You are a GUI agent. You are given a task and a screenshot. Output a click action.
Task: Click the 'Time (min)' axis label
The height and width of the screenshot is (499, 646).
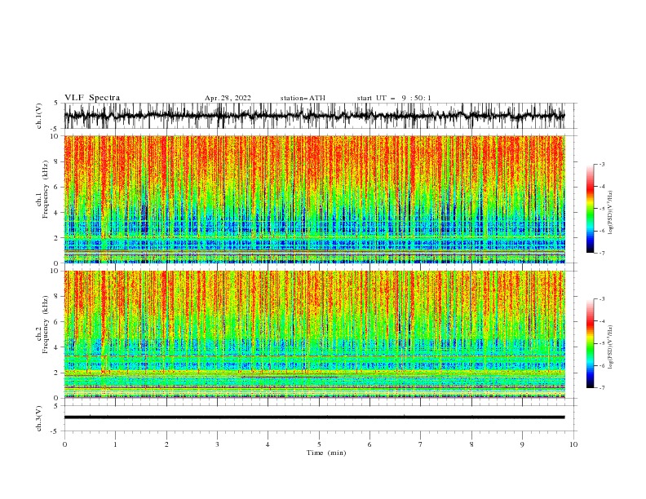coord(326,453)
